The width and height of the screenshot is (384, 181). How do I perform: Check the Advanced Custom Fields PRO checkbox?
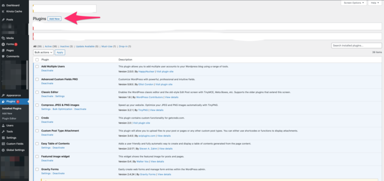37,79
